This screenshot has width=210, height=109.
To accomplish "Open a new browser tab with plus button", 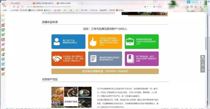I will 82,3.
